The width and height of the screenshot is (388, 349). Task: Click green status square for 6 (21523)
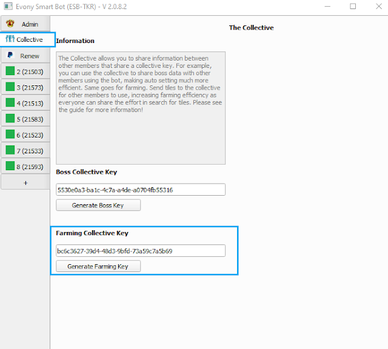pos(10,134)
